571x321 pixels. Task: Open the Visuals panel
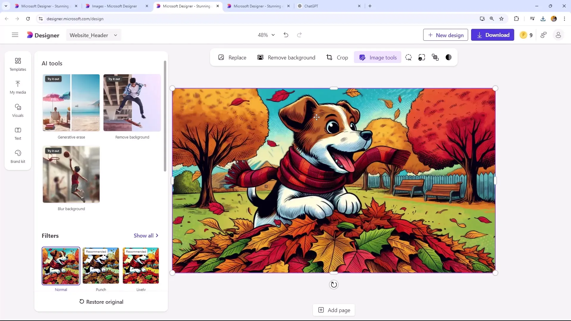pos(18,111)
